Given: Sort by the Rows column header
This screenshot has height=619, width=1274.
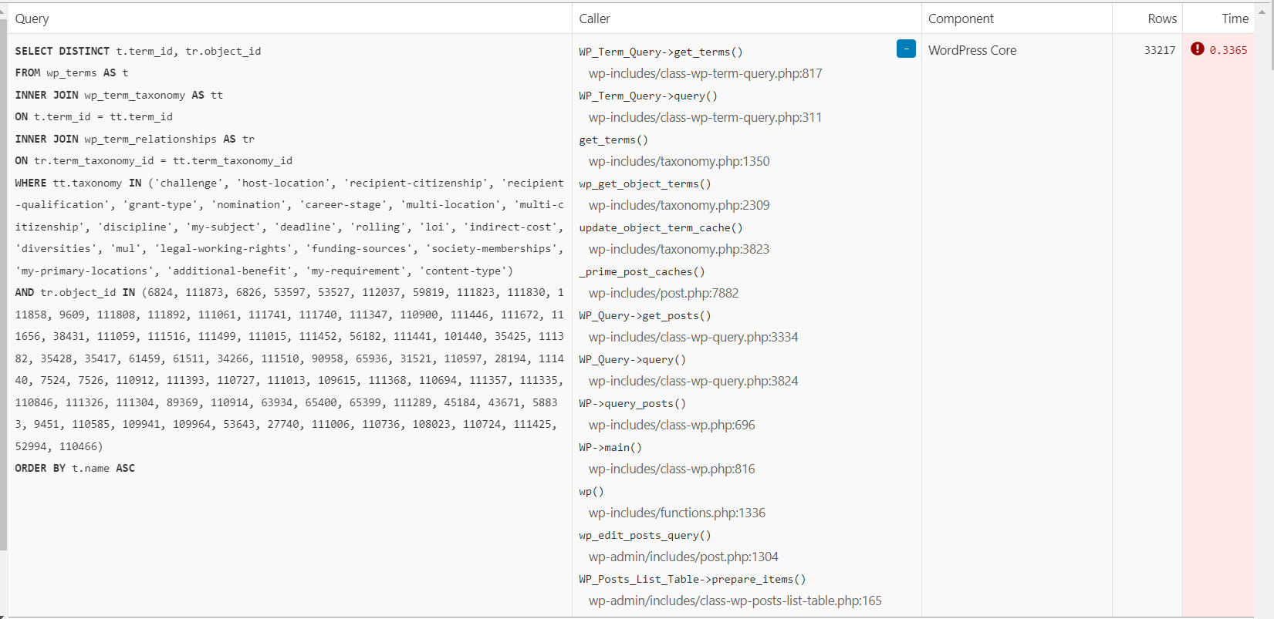Looking at the screenshot, I should 1162,19.
